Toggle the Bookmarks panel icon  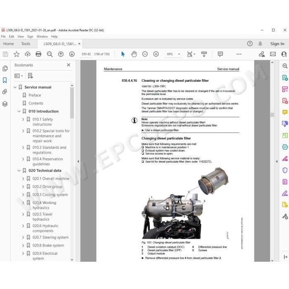click(x=5, y=80)
